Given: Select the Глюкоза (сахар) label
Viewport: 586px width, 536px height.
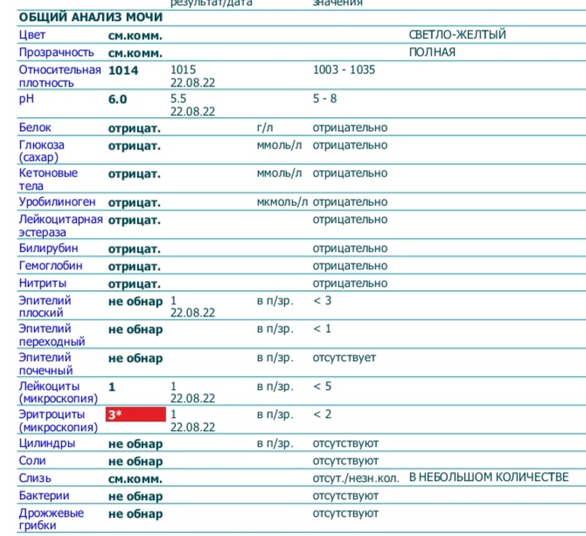Looking at the screenshot, I should [41, 151].
